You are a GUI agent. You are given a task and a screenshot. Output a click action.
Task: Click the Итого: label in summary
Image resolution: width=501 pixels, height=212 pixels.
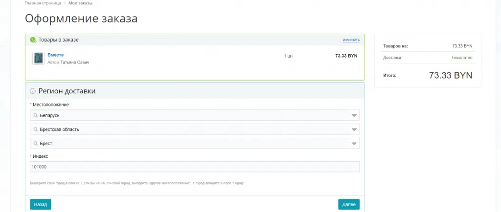[390, 76]
